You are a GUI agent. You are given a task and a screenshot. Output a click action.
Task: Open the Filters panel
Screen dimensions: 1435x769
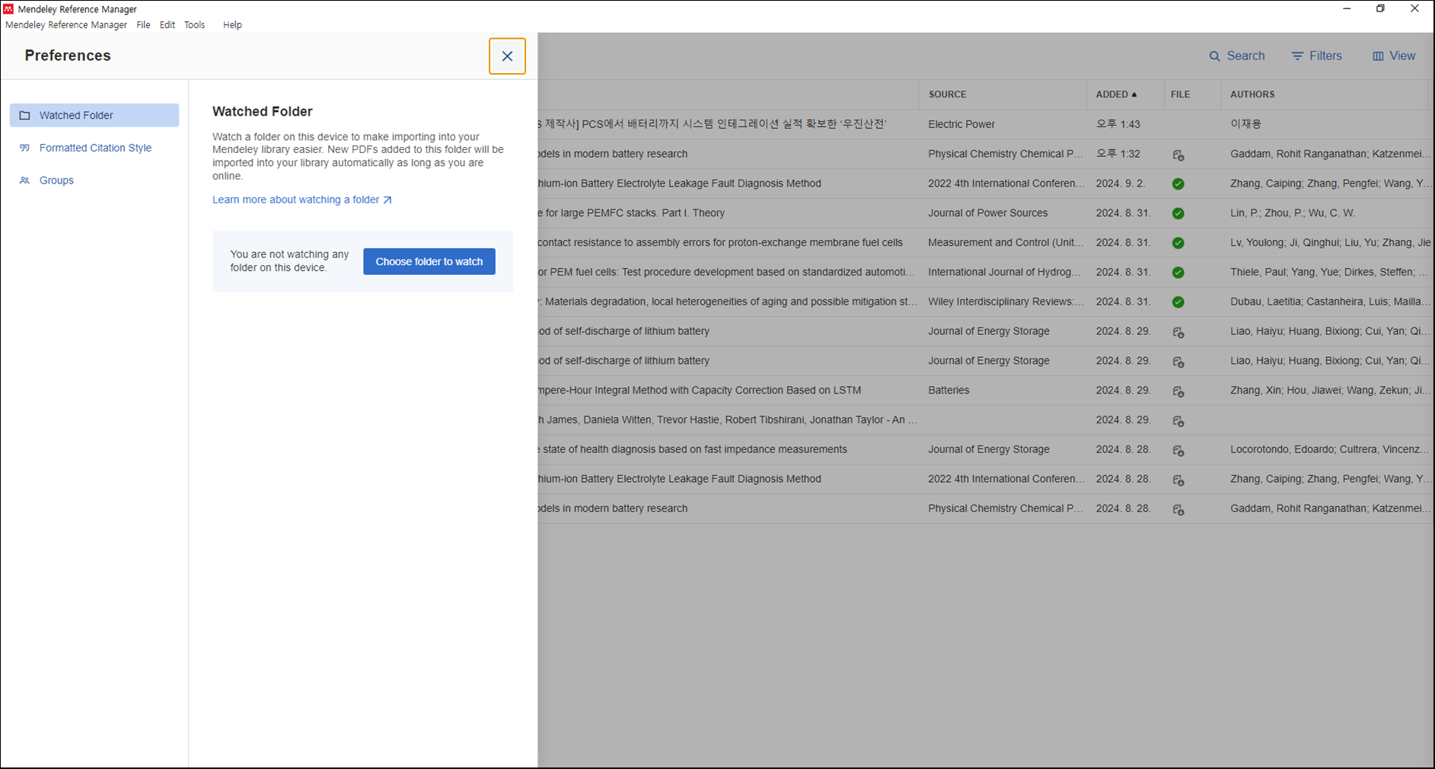(1317, 56)
